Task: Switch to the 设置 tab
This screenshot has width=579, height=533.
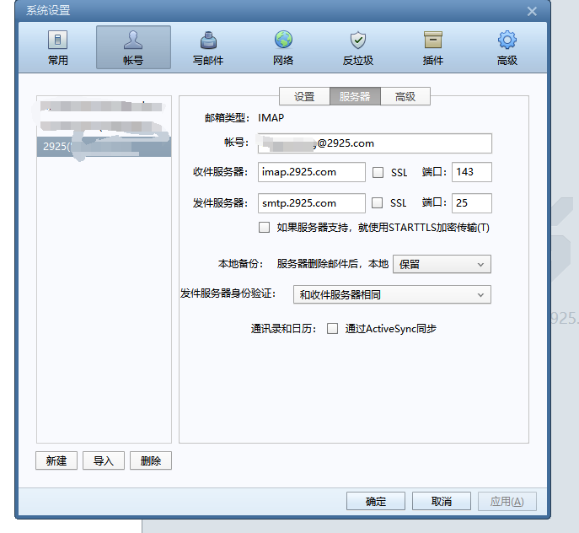Action: 304,96
